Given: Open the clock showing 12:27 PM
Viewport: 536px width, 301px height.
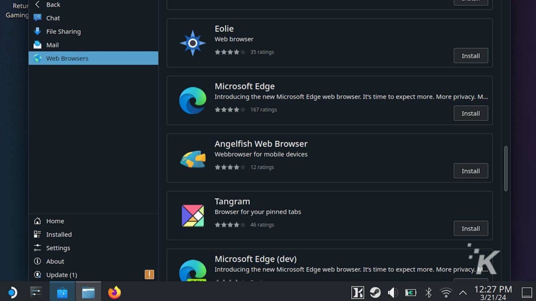Looking at the screenshot, I should (493, 293).
